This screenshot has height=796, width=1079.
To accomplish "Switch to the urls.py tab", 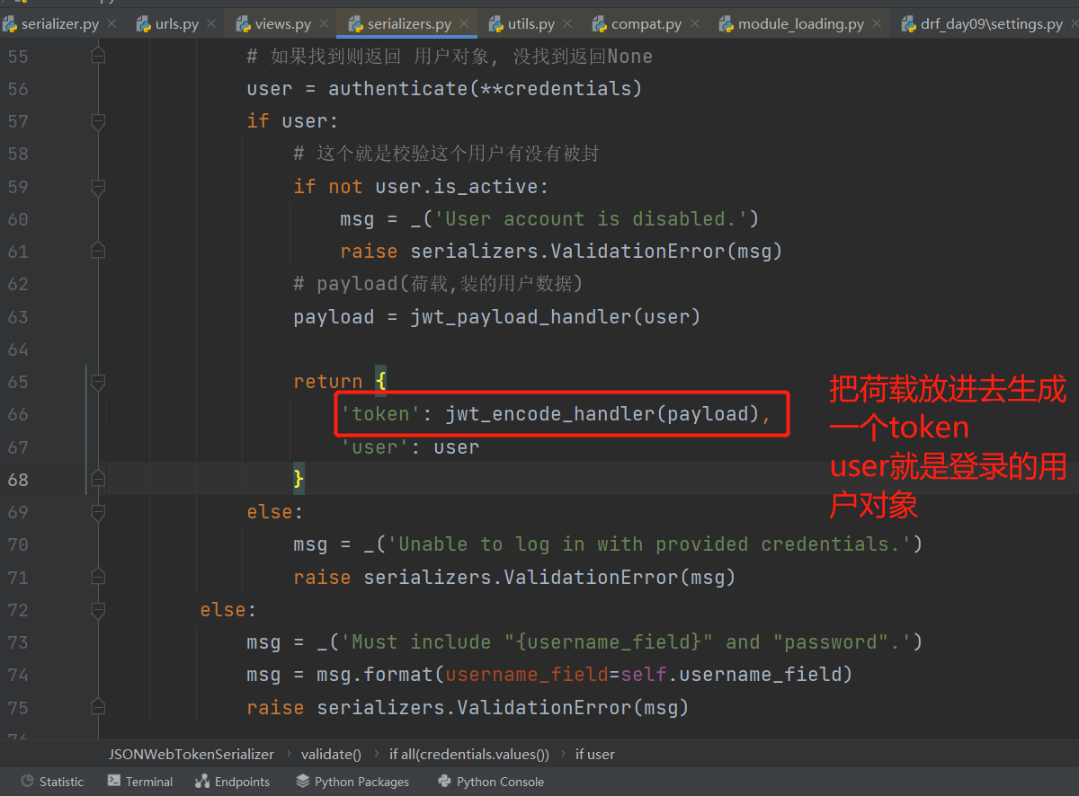I will pos(176,24).
